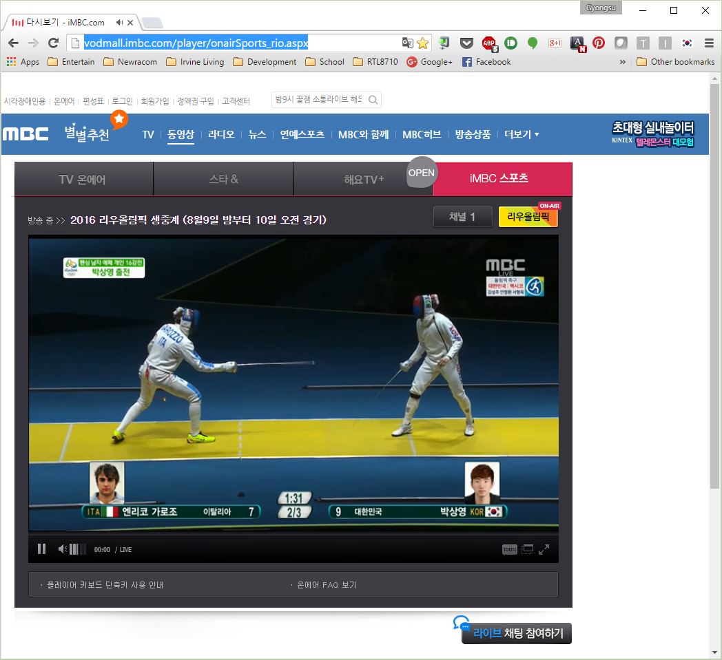Click the scrollbar down arrow

pyautogui.click(x=714, y=652)
